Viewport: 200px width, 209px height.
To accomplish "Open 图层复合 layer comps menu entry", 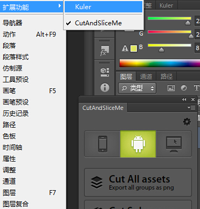I will (32, 204).
